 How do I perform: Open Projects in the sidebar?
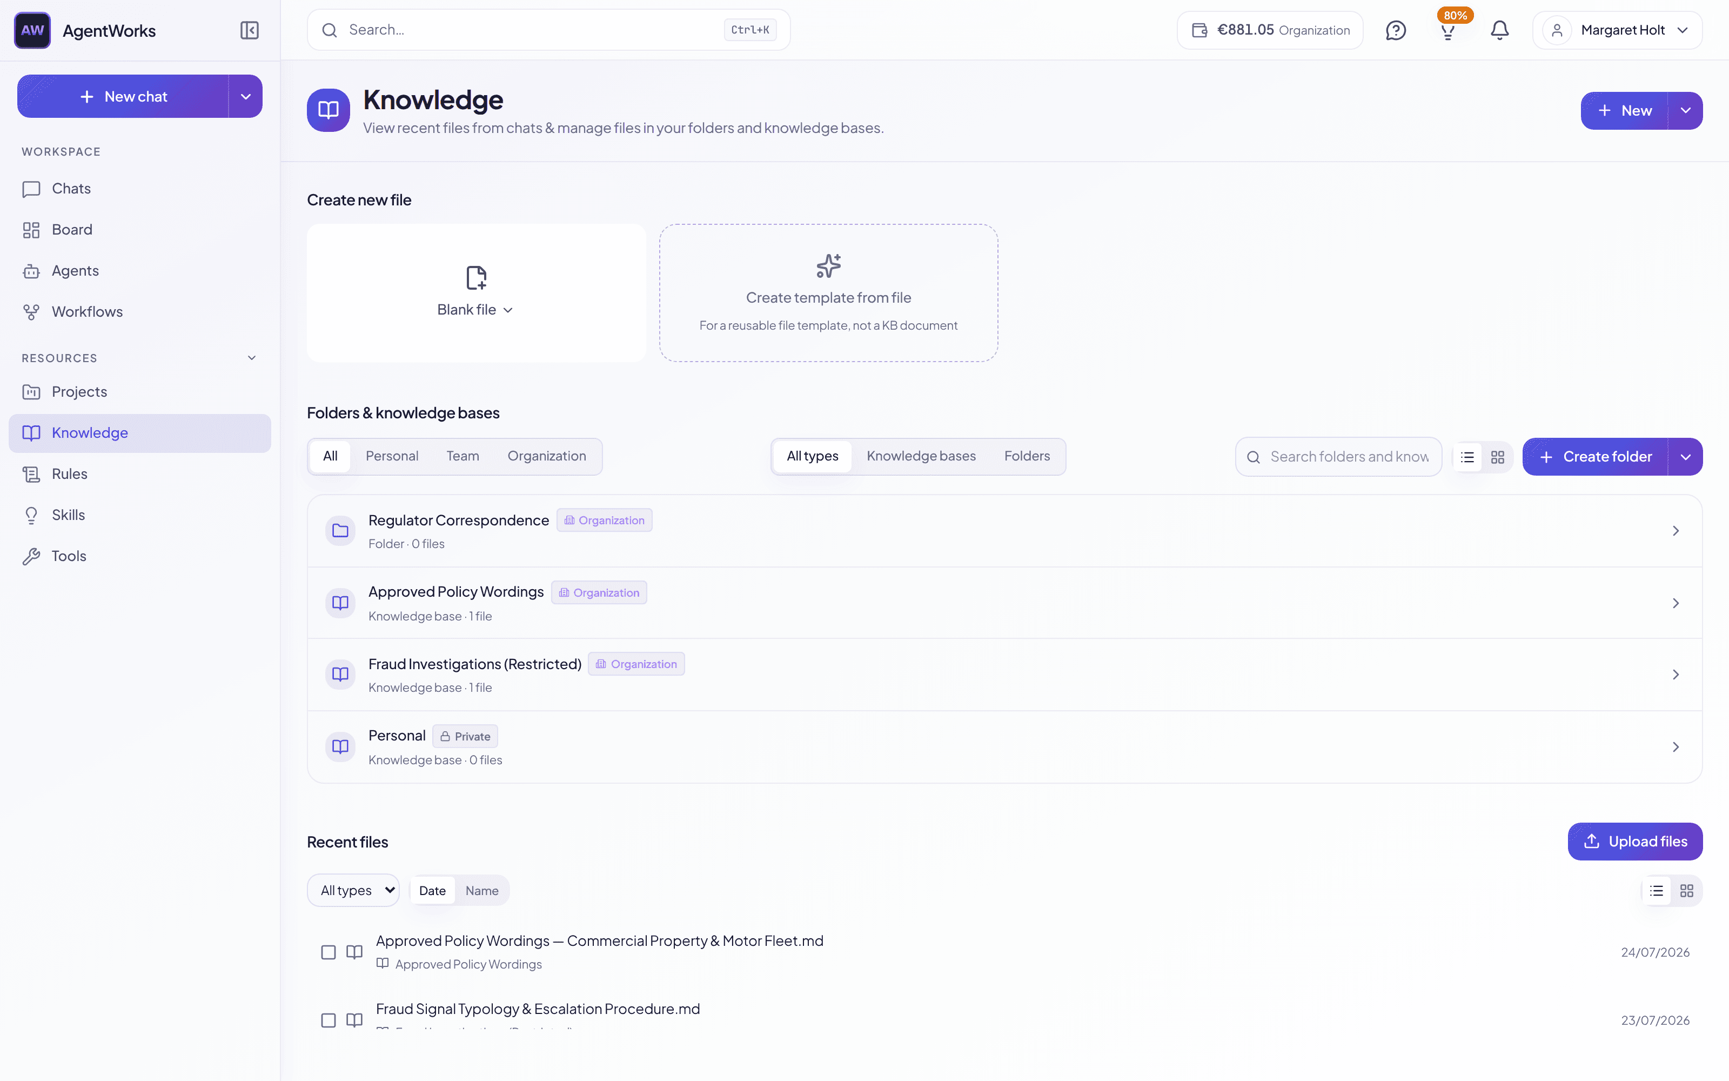[140, 392]
